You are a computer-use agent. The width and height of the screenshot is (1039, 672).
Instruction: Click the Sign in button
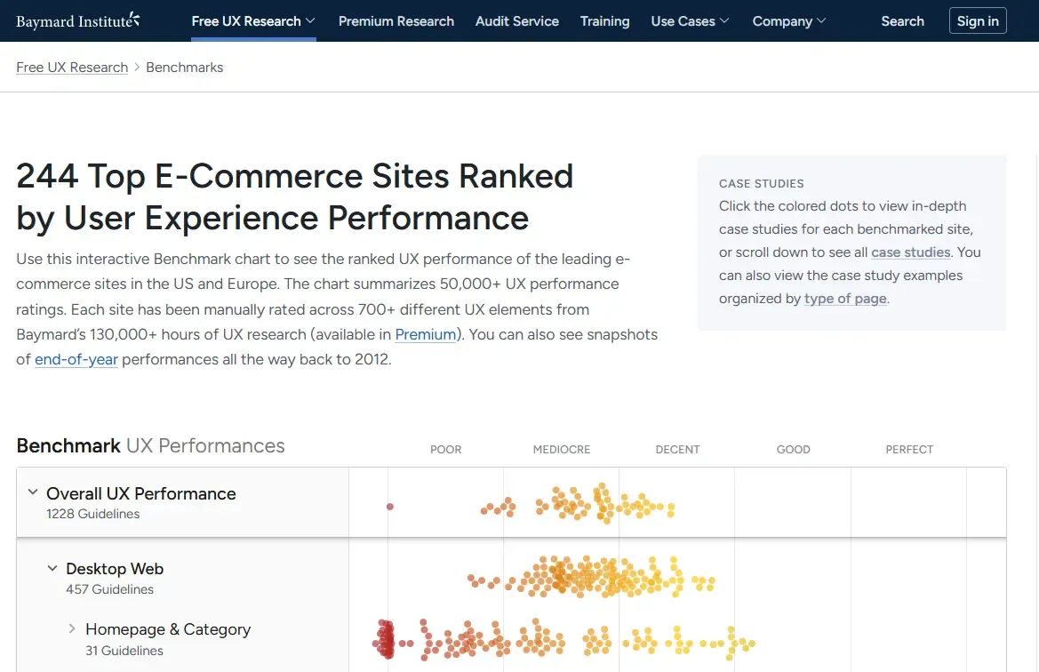pos(978,20)
